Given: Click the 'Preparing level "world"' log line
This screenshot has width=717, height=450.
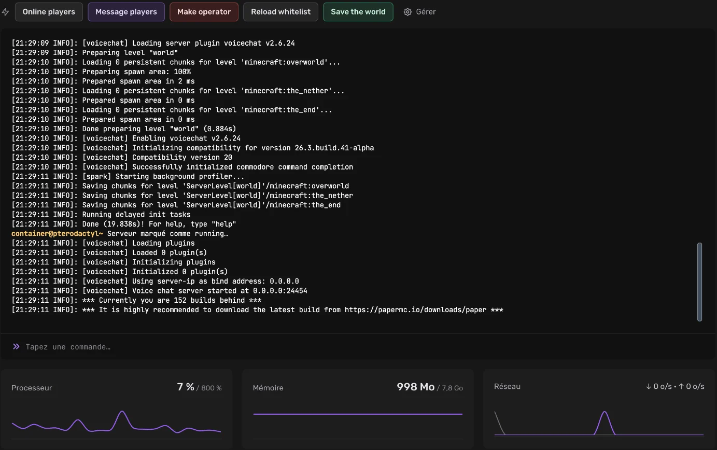Looking at the screenshot, I should point(95,52).
